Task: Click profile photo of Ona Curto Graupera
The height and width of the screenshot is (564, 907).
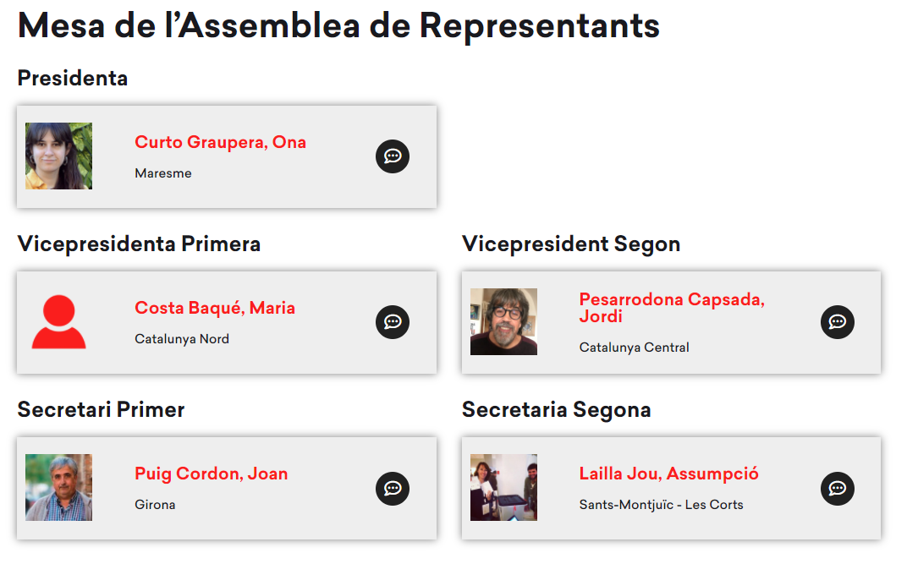Action: tap(58, 156)
